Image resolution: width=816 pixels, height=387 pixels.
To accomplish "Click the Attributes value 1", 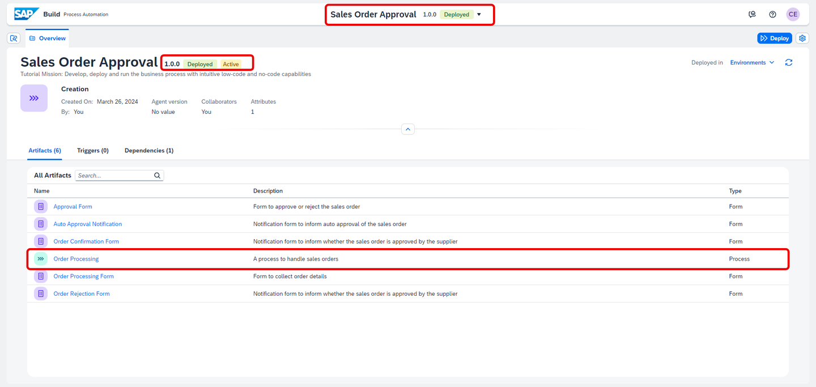I will pyautogui.click(x=253, y=112).
